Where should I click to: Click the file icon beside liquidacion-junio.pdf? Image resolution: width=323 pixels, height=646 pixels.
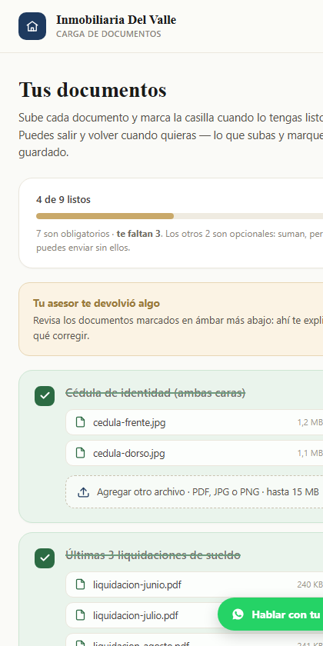point(80,584)
